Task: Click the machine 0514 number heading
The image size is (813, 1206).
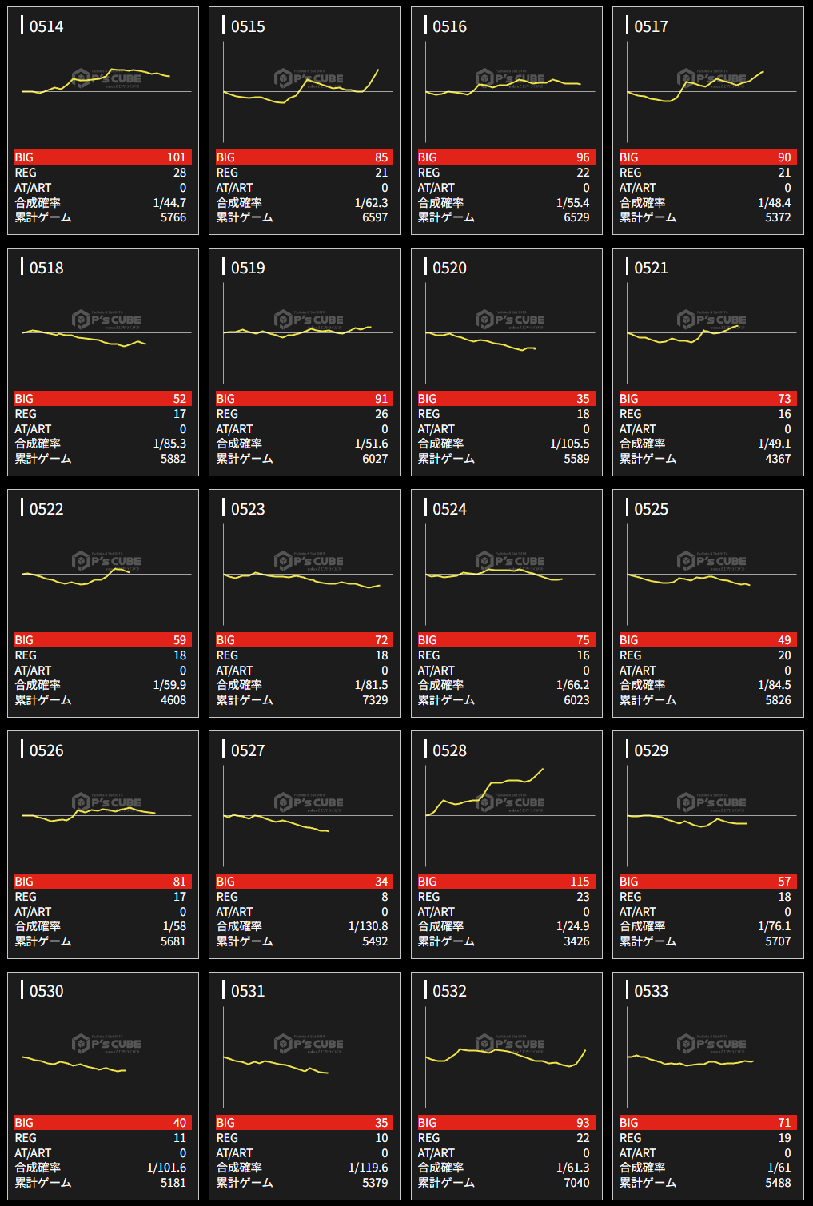Action: point(46,26)
